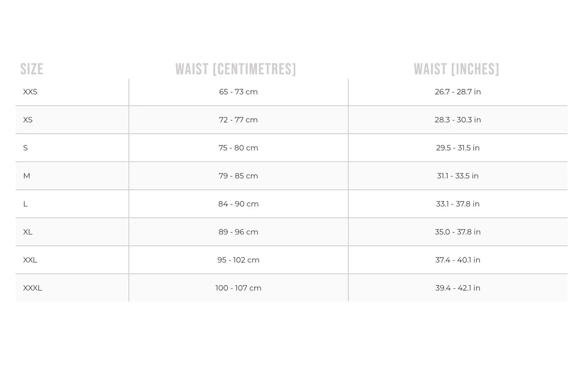Click the 79 - 85 cm value

tap(238, 176)
